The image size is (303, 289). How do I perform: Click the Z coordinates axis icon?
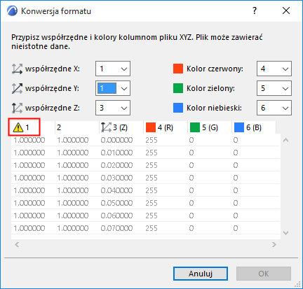pos(17,108)
